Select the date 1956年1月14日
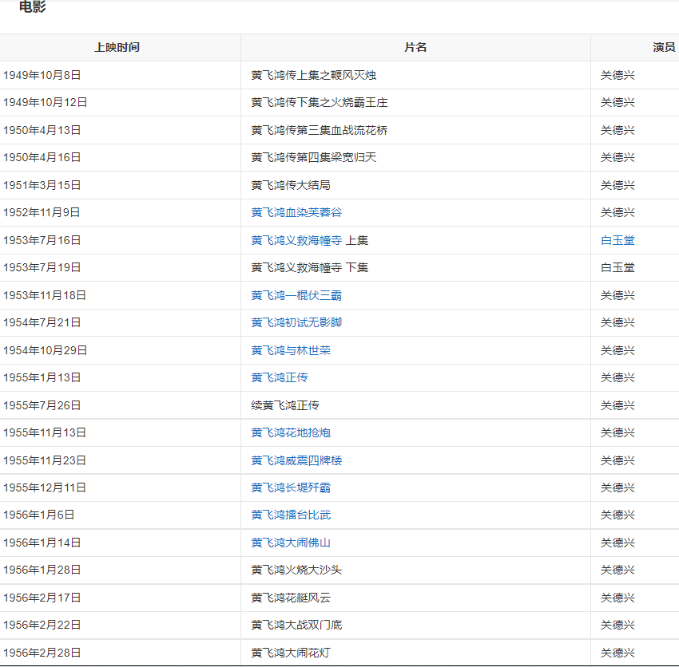Image resolution: width=679 pixels, height=667 pixels. [x=42, y=543]
